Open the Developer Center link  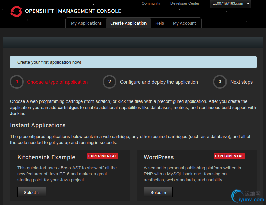[185, 4]
